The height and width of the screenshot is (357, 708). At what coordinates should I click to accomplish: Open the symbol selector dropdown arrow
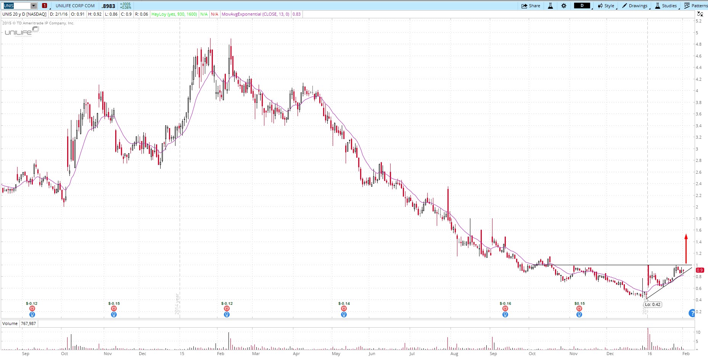coord(34,6)
